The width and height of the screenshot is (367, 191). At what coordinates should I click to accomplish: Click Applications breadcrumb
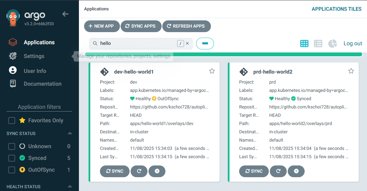pyautogui.click(x=96, y=9)
